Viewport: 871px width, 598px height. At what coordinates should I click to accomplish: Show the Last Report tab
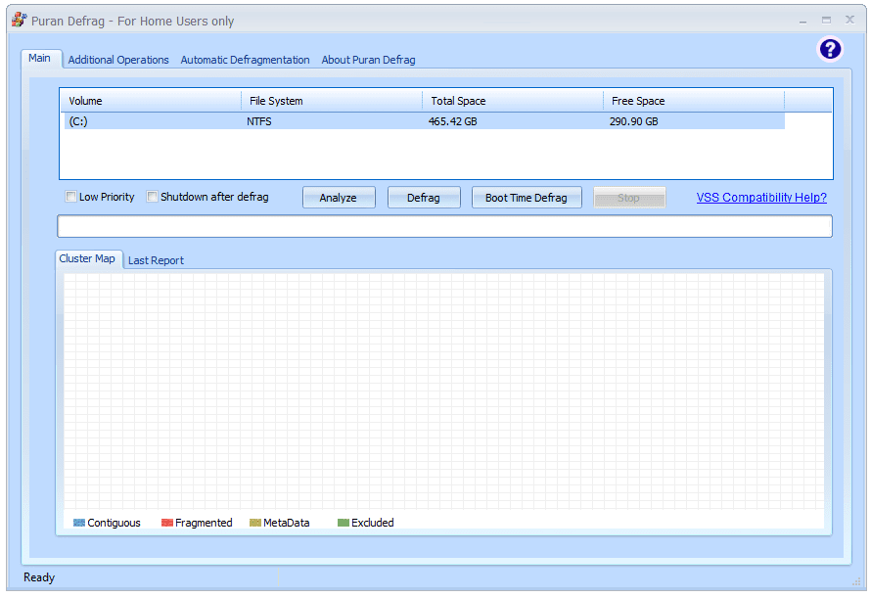coord(156,260)
